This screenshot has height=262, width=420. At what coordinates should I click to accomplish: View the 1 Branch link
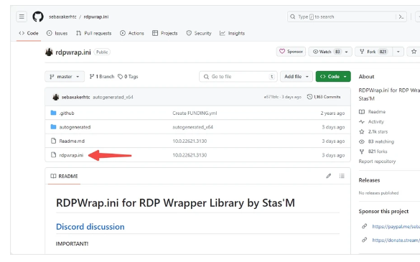click(x=102, y=77)
